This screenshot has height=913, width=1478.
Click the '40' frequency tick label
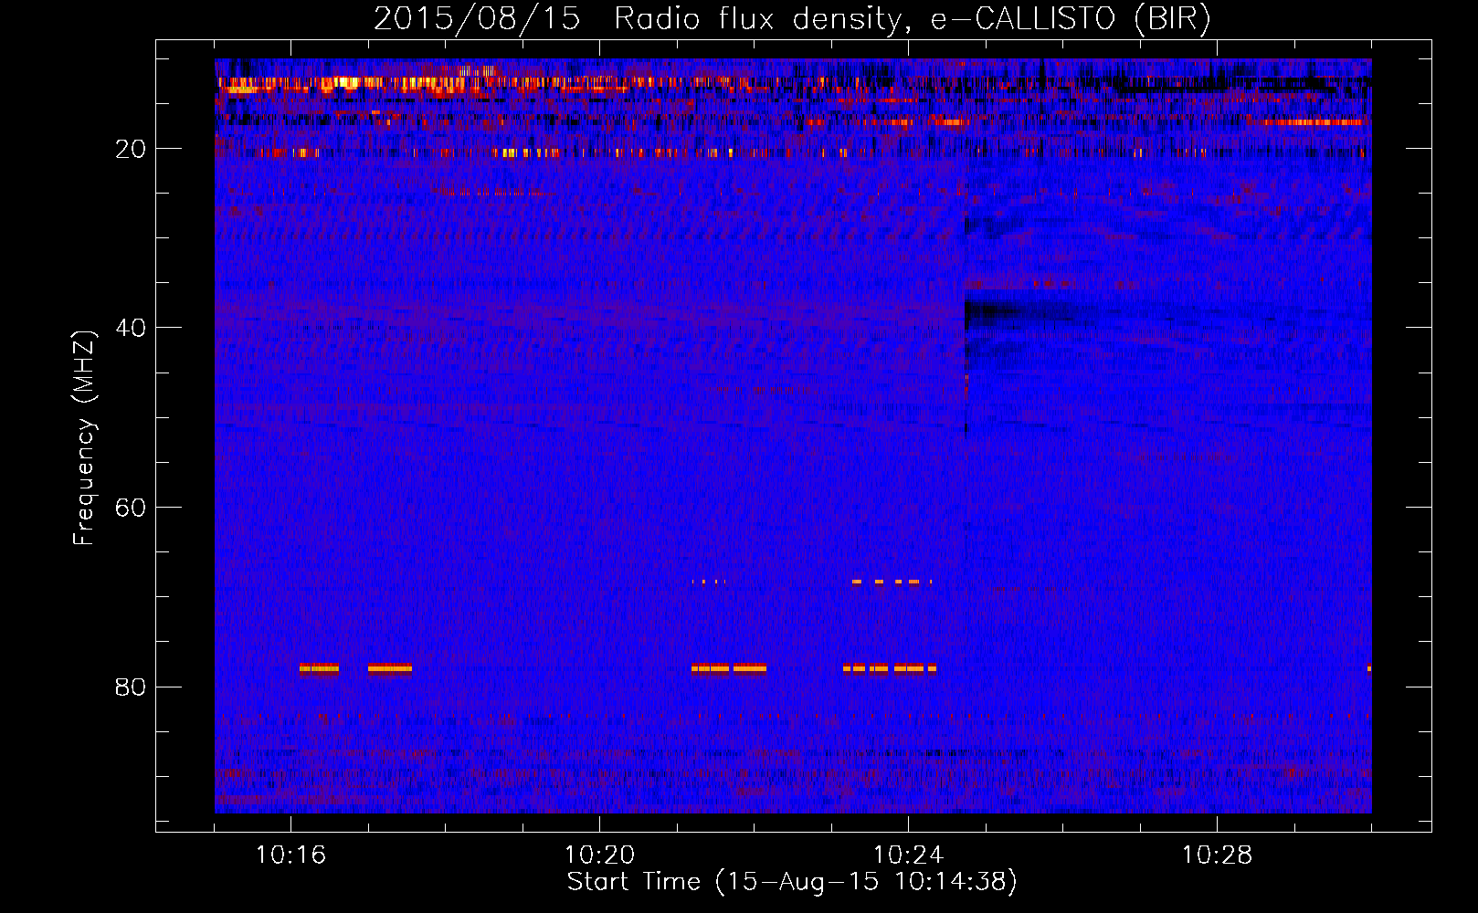132,328
